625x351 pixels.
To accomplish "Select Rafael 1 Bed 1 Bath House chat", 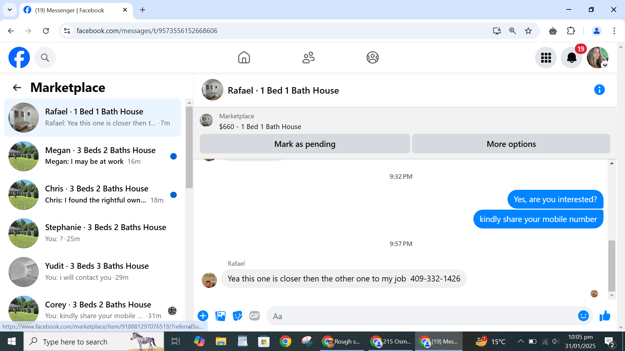I will pyautogui.click(x=93, y=118).
